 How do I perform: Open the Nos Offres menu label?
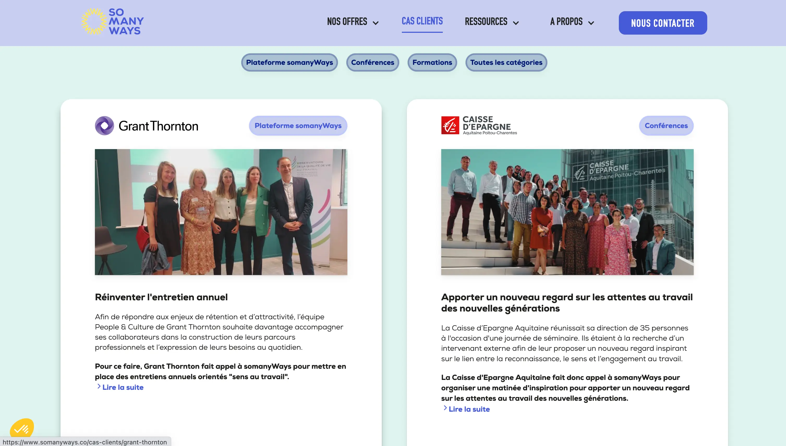coord(347,22)
